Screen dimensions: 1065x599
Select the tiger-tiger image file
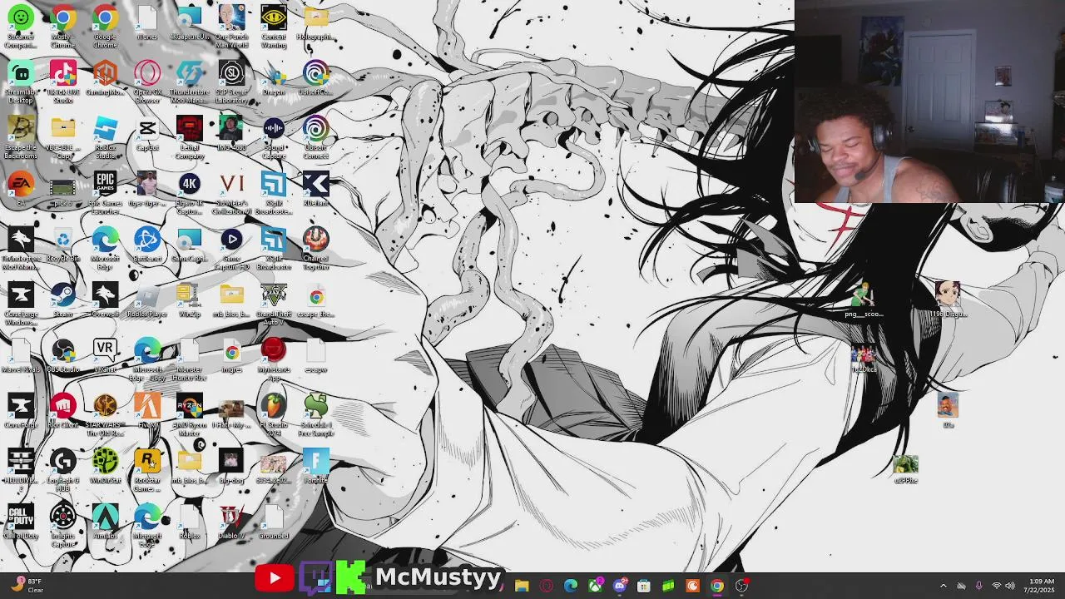(147, 189)
